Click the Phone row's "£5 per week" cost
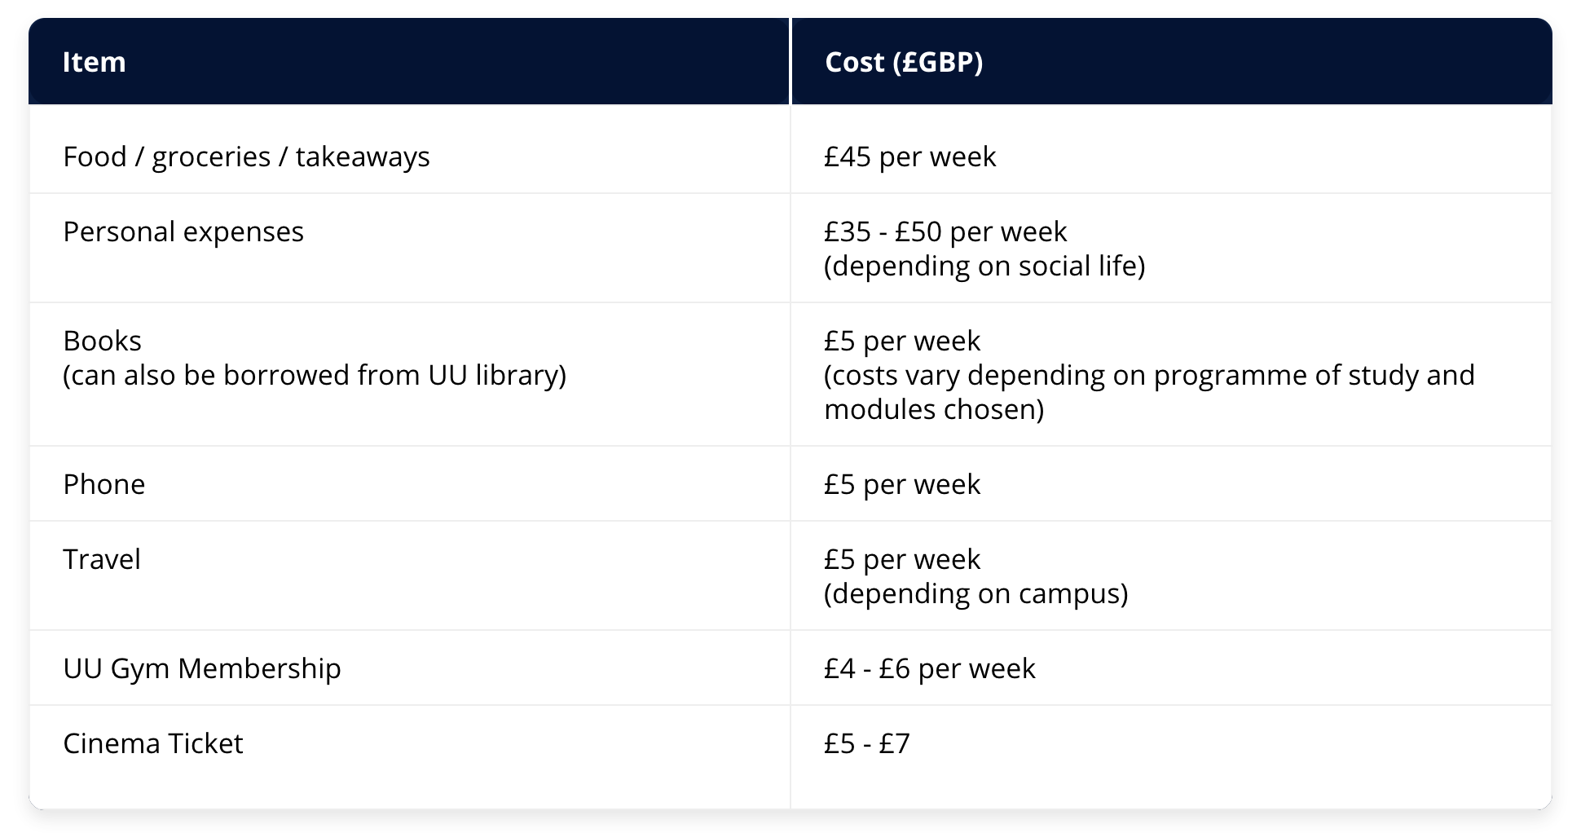1581x833 pixels. 901,484
